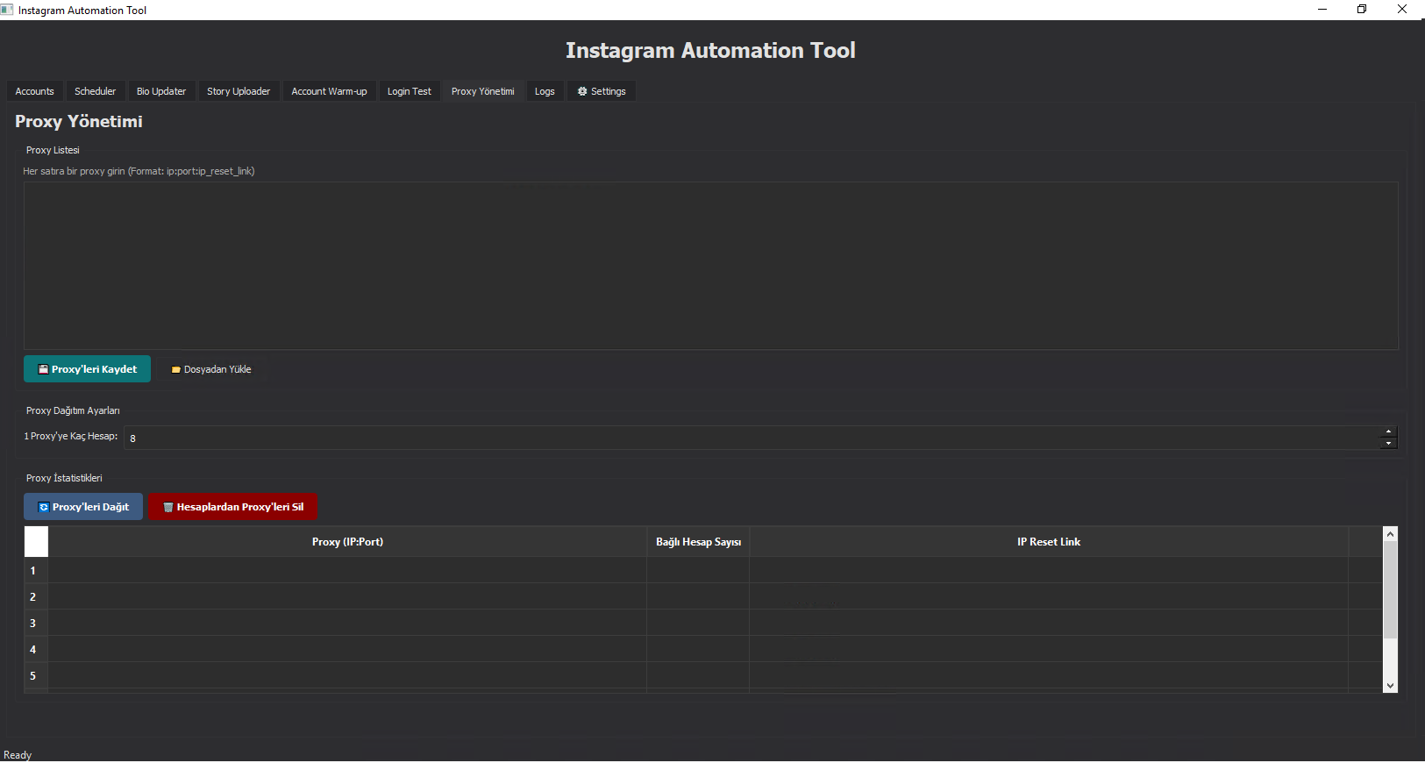
Task: Close the Instagram Automation Tool window
Action: pos(1402,10)
